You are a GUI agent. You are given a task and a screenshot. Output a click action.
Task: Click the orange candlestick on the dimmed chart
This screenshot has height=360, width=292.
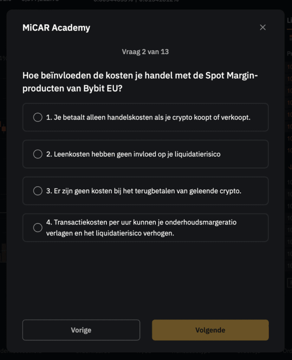4,129
